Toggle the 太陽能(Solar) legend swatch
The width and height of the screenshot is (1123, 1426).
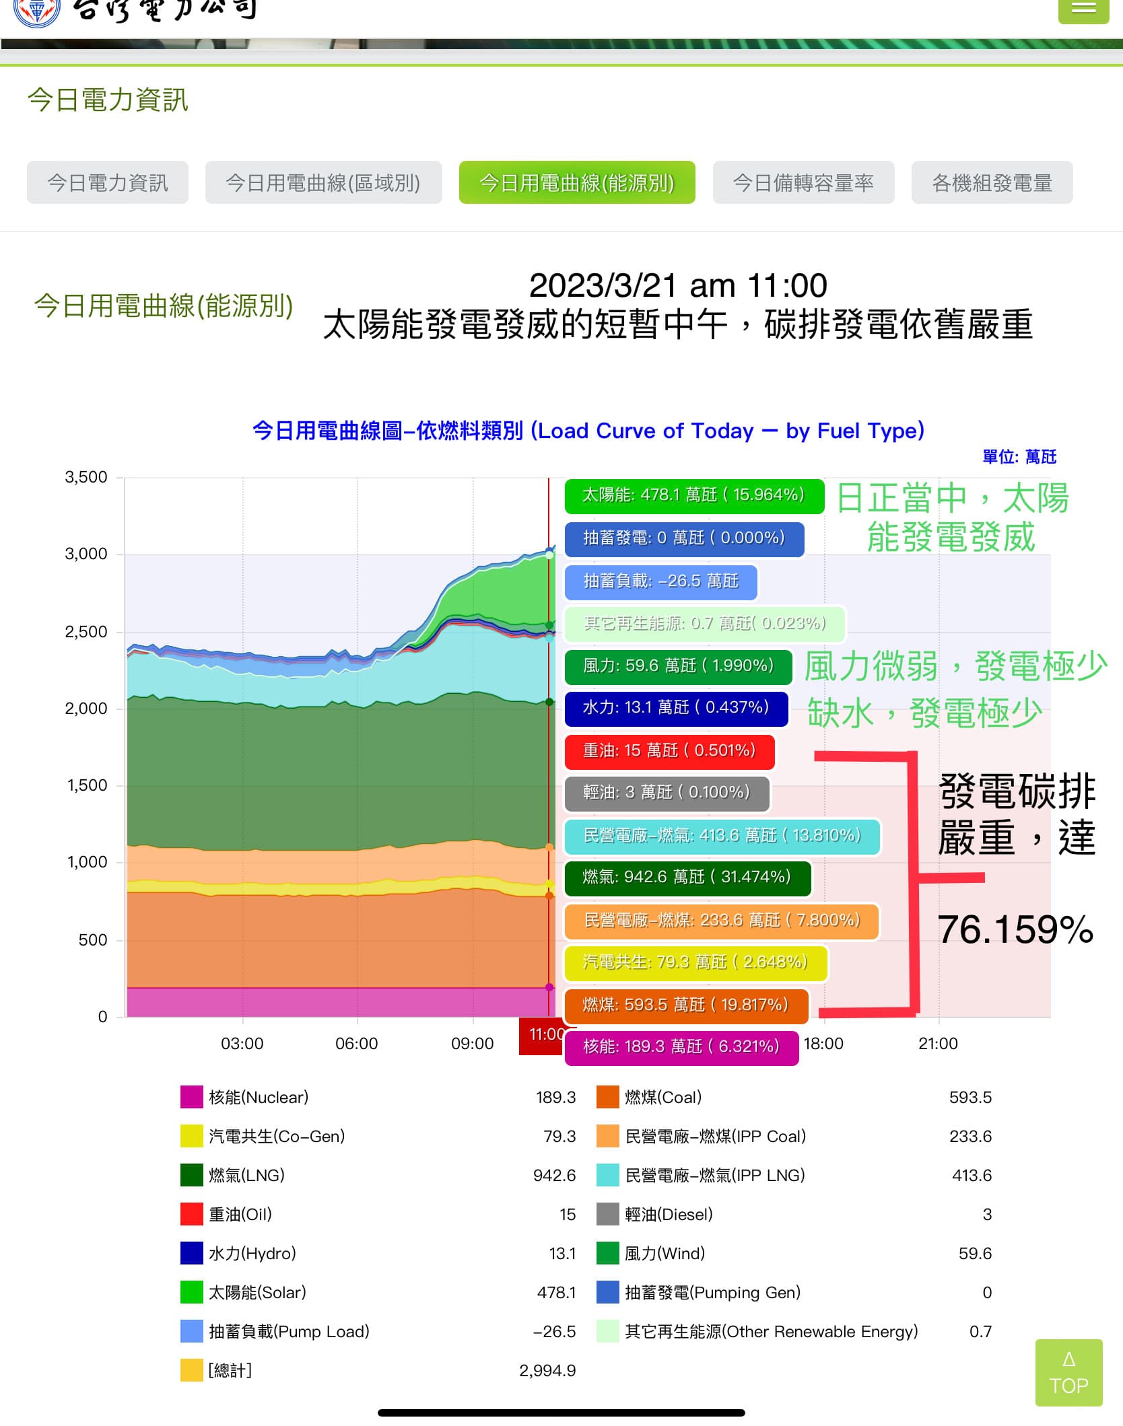coord(192,1292)
